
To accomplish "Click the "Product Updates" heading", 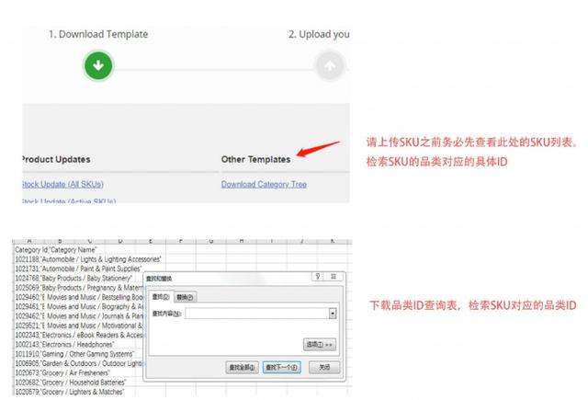I will pyautogui.click(x=56, y=159).
